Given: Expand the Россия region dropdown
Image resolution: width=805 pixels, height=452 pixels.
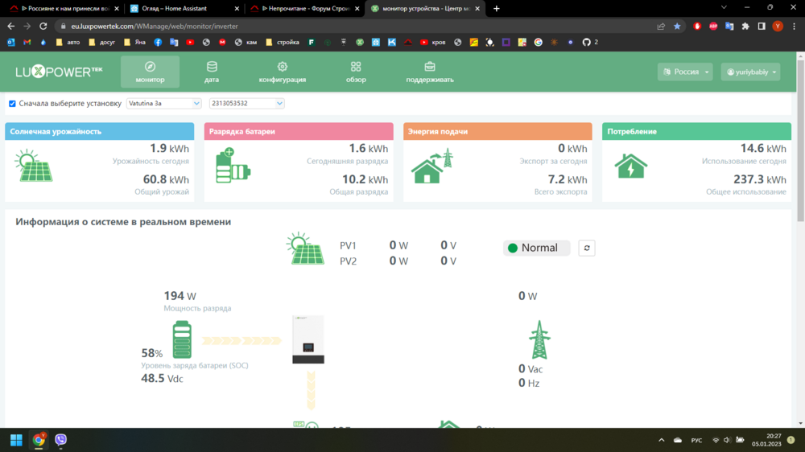Looking at the screenshot, I should 685,72.
